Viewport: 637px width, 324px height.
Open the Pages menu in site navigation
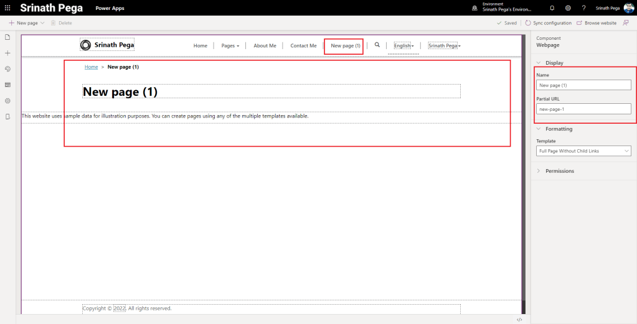230,45
